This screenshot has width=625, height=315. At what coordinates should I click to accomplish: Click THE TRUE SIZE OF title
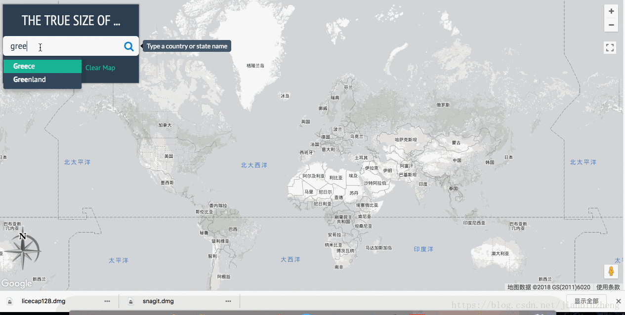click(71, 21)
